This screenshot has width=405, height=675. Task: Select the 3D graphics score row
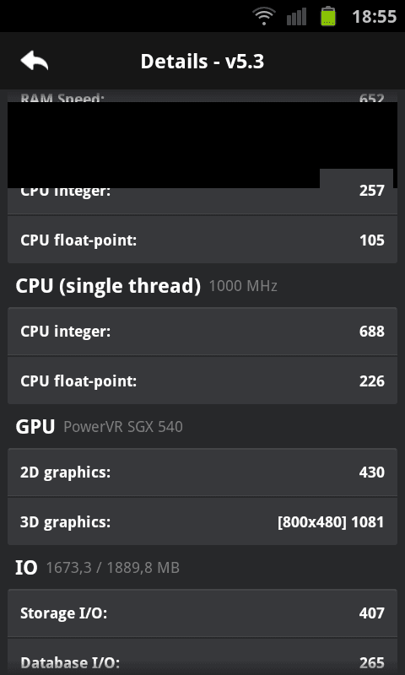202,521
